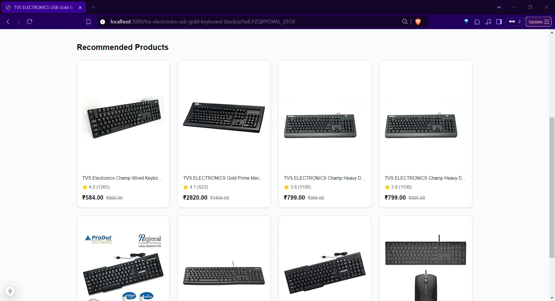Click the zoom magnifier icon in address bar
The image size is (555, 301).
pos(405,22)
